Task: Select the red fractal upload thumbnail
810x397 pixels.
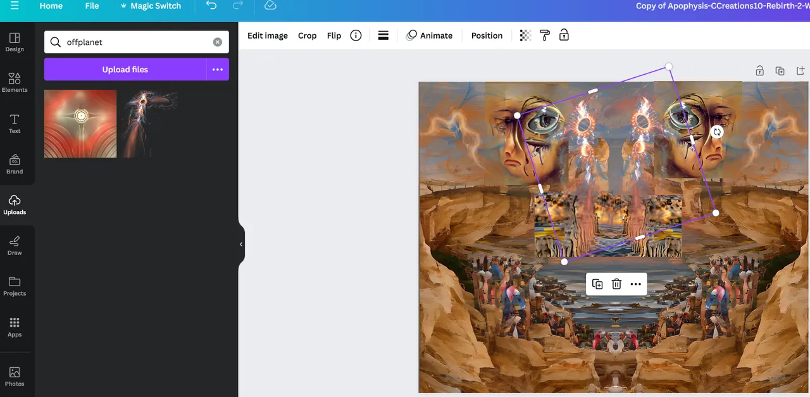Action: tap(80, 123)
